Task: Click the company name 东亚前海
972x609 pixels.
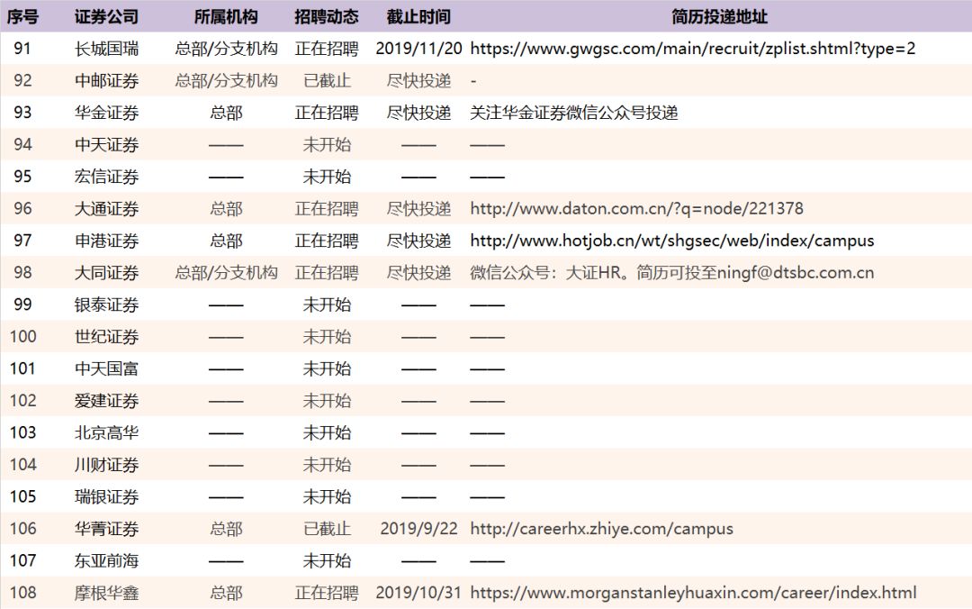Action: point(106,560)
